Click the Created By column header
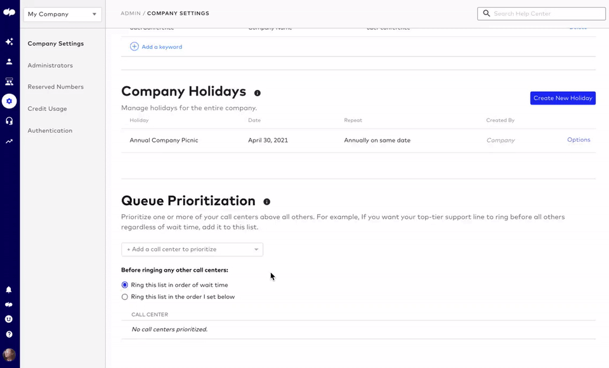The width and height of the screenshot is (609, 368). pos(501,120)
